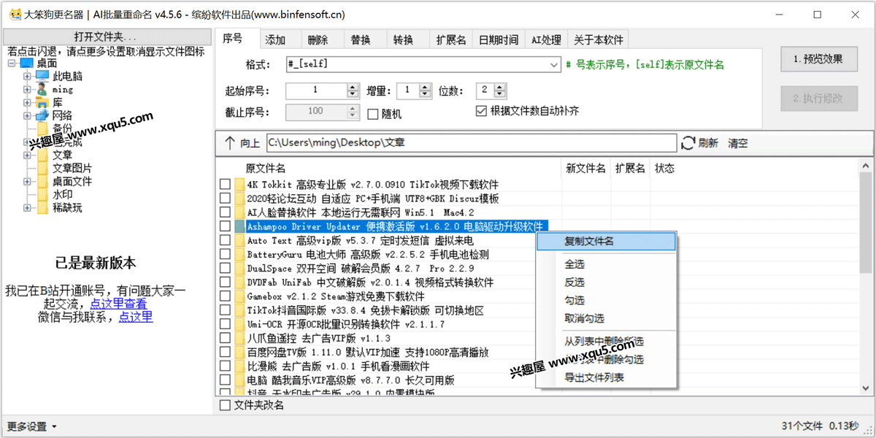The width and height of the screenshot is (876, 438).
Task: Choose 导出文件列表 from the context menu
Action: [606, 377]
